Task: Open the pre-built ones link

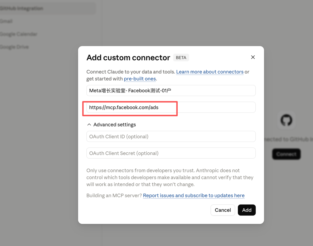Action: (140, 79)
